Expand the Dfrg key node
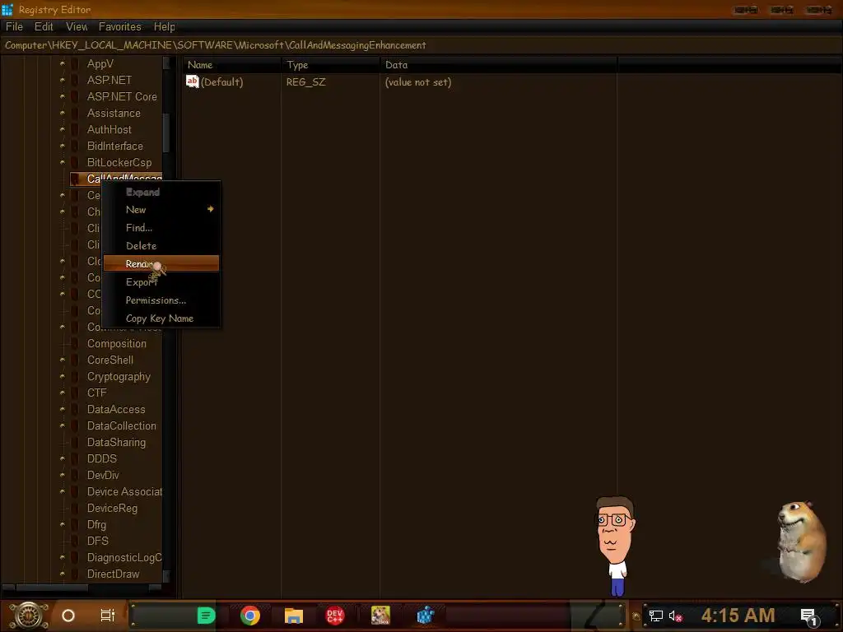843x632 pixels. [63, 524]
